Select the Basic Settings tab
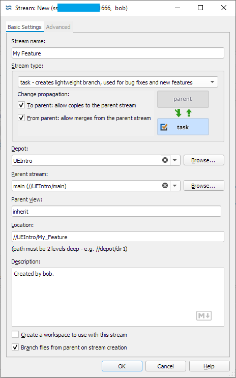The width and height of the screenshot is (236, 378). tap(24, 27)
